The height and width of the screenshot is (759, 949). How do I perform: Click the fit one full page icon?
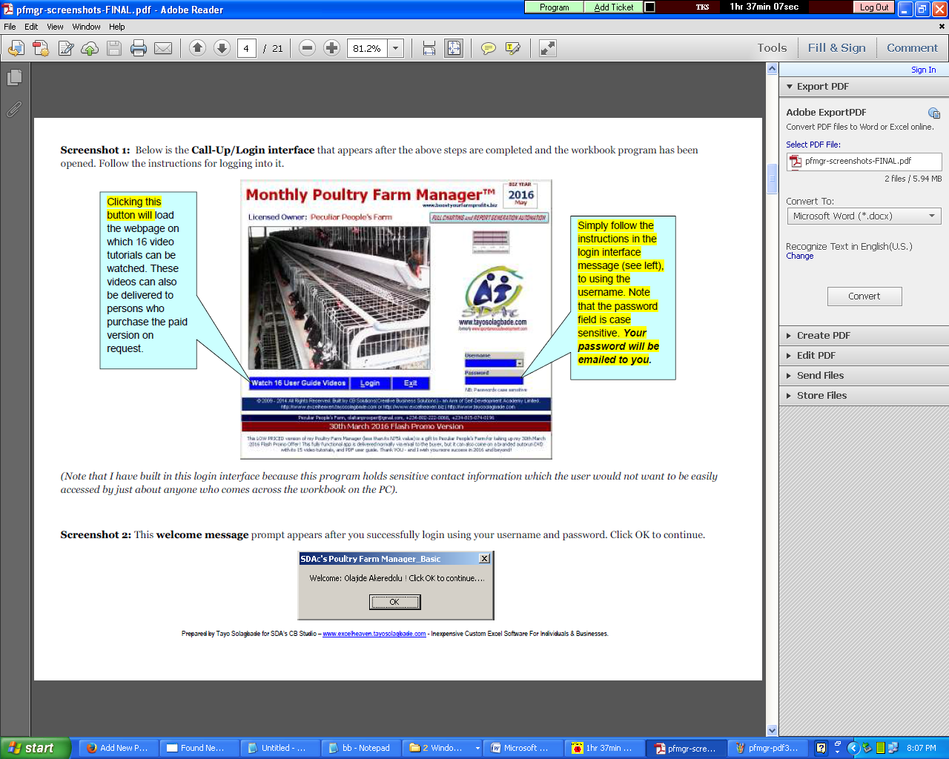(x=454, y=48)
